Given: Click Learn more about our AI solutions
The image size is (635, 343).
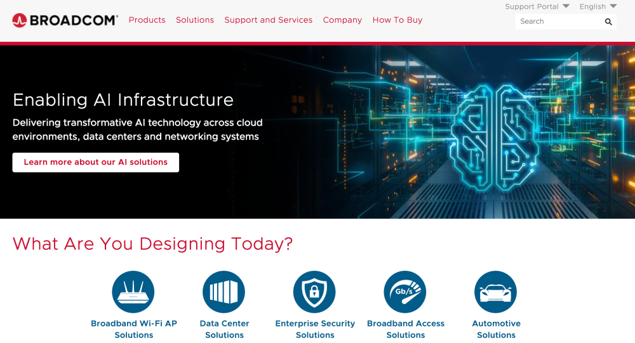Looking at the screenshot, I should pyautogui.click(x=96, y=162).
